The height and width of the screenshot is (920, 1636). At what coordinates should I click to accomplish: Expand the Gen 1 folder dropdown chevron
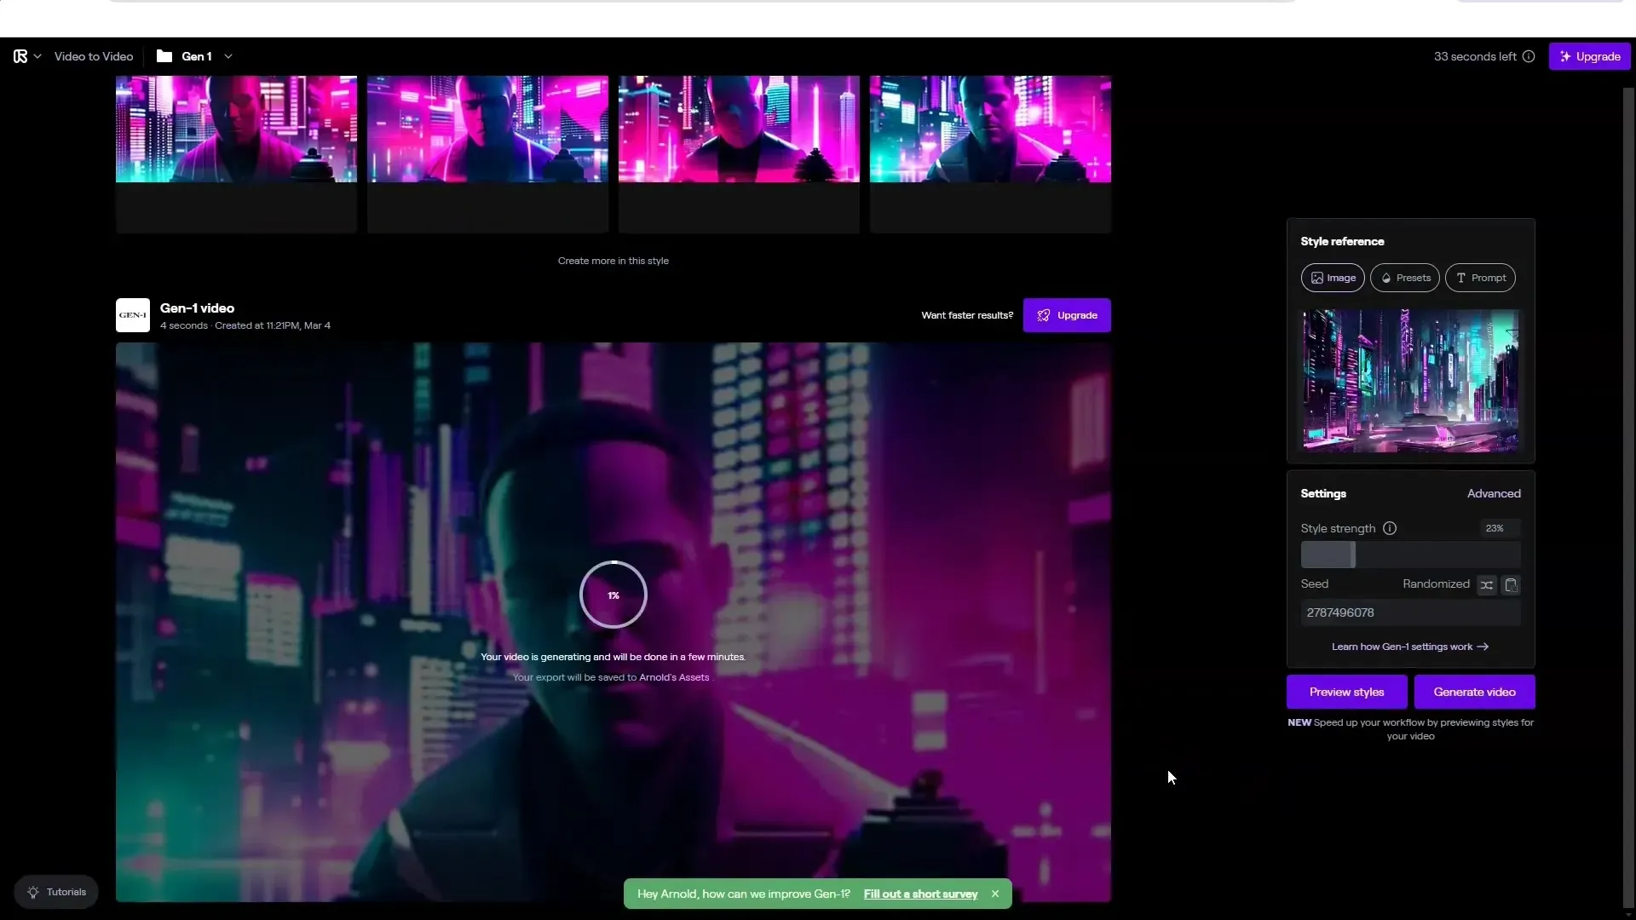(x=228, y=56)
